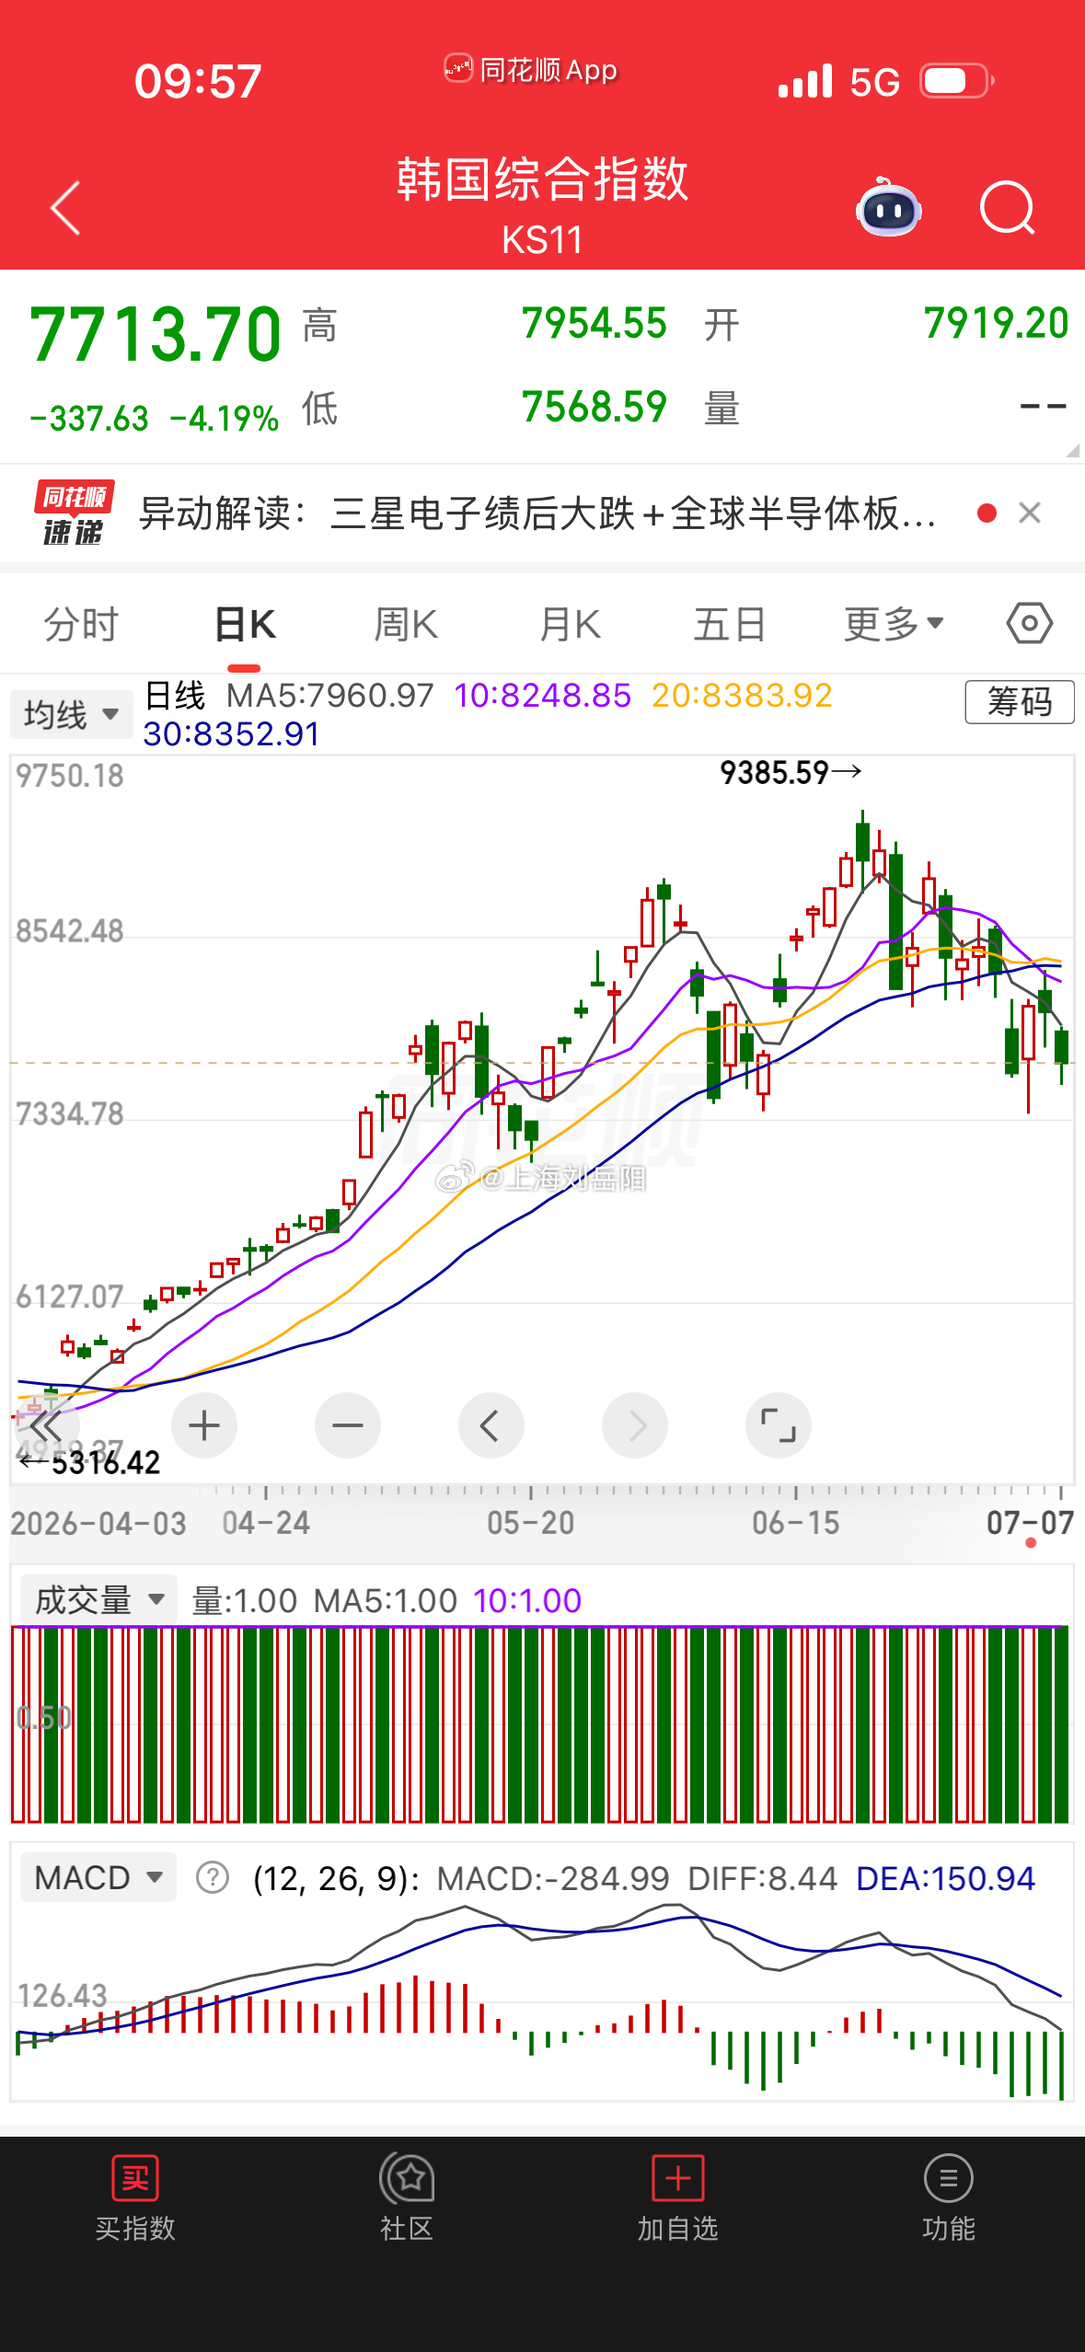Image resolution: width=1085 pixels, height=2352 pixels.
Task: Open 均线 indicator dropdown
Action: [x=71, y=714]
